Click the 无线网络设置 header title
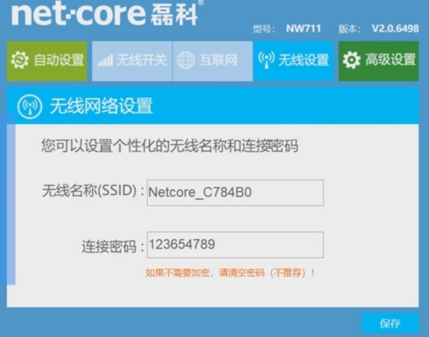Screen dimensions: 429x337 pyautogui.click(x=101, y=106)
